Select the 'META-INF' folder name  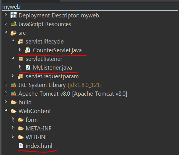coord(38,129)
